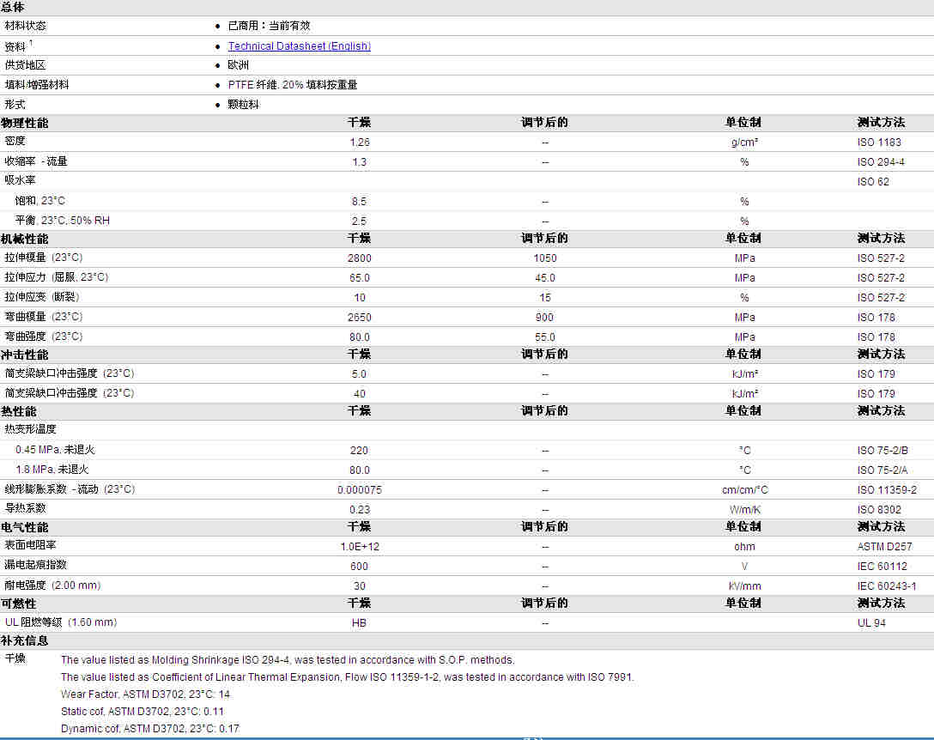The height and width of the screenshot is (740, 934).
Task: Click IEC 60243-1 test method
Action: pyautogui.click(x=887, y=585)
